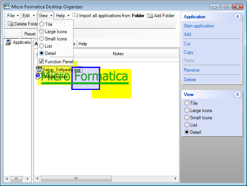Maximize the Desktop Organizer window
The image size is (247, 186).
point(226,6)
